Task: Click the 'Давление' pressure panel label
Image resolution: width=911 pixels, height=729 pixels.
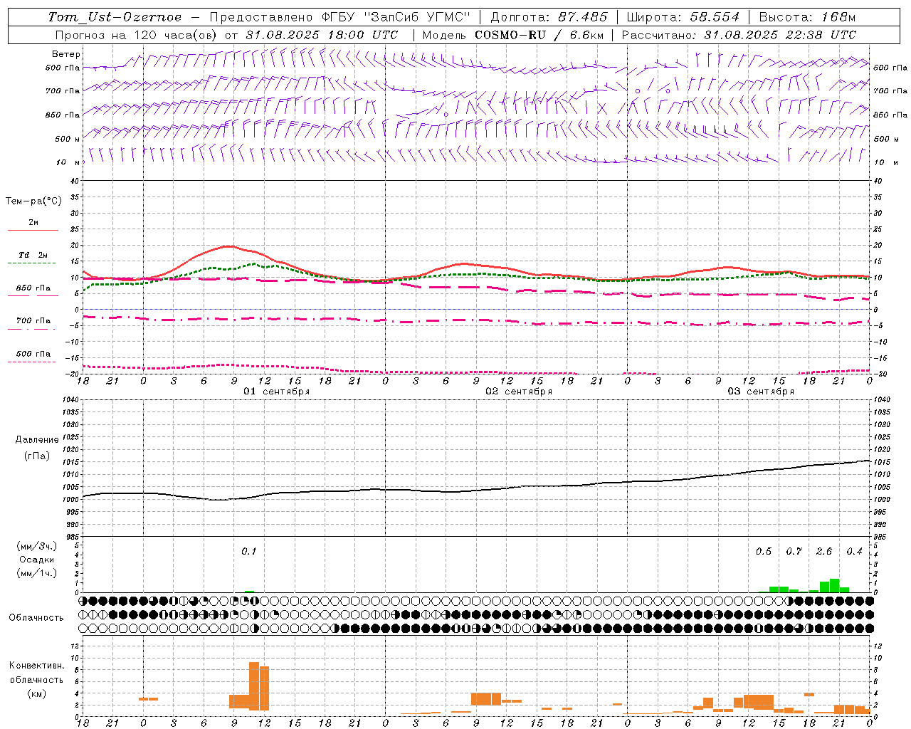Action: click(x=37, y=440)
